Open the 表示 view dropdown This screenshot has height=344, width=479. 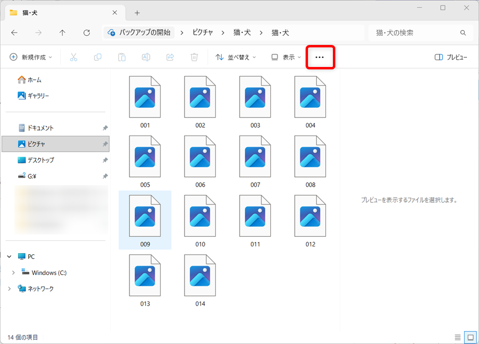pos(285,57)
